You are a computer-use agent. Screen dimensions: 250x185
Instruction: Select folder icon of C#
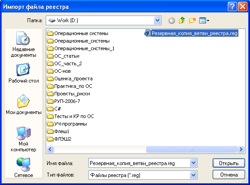[50, 109]
